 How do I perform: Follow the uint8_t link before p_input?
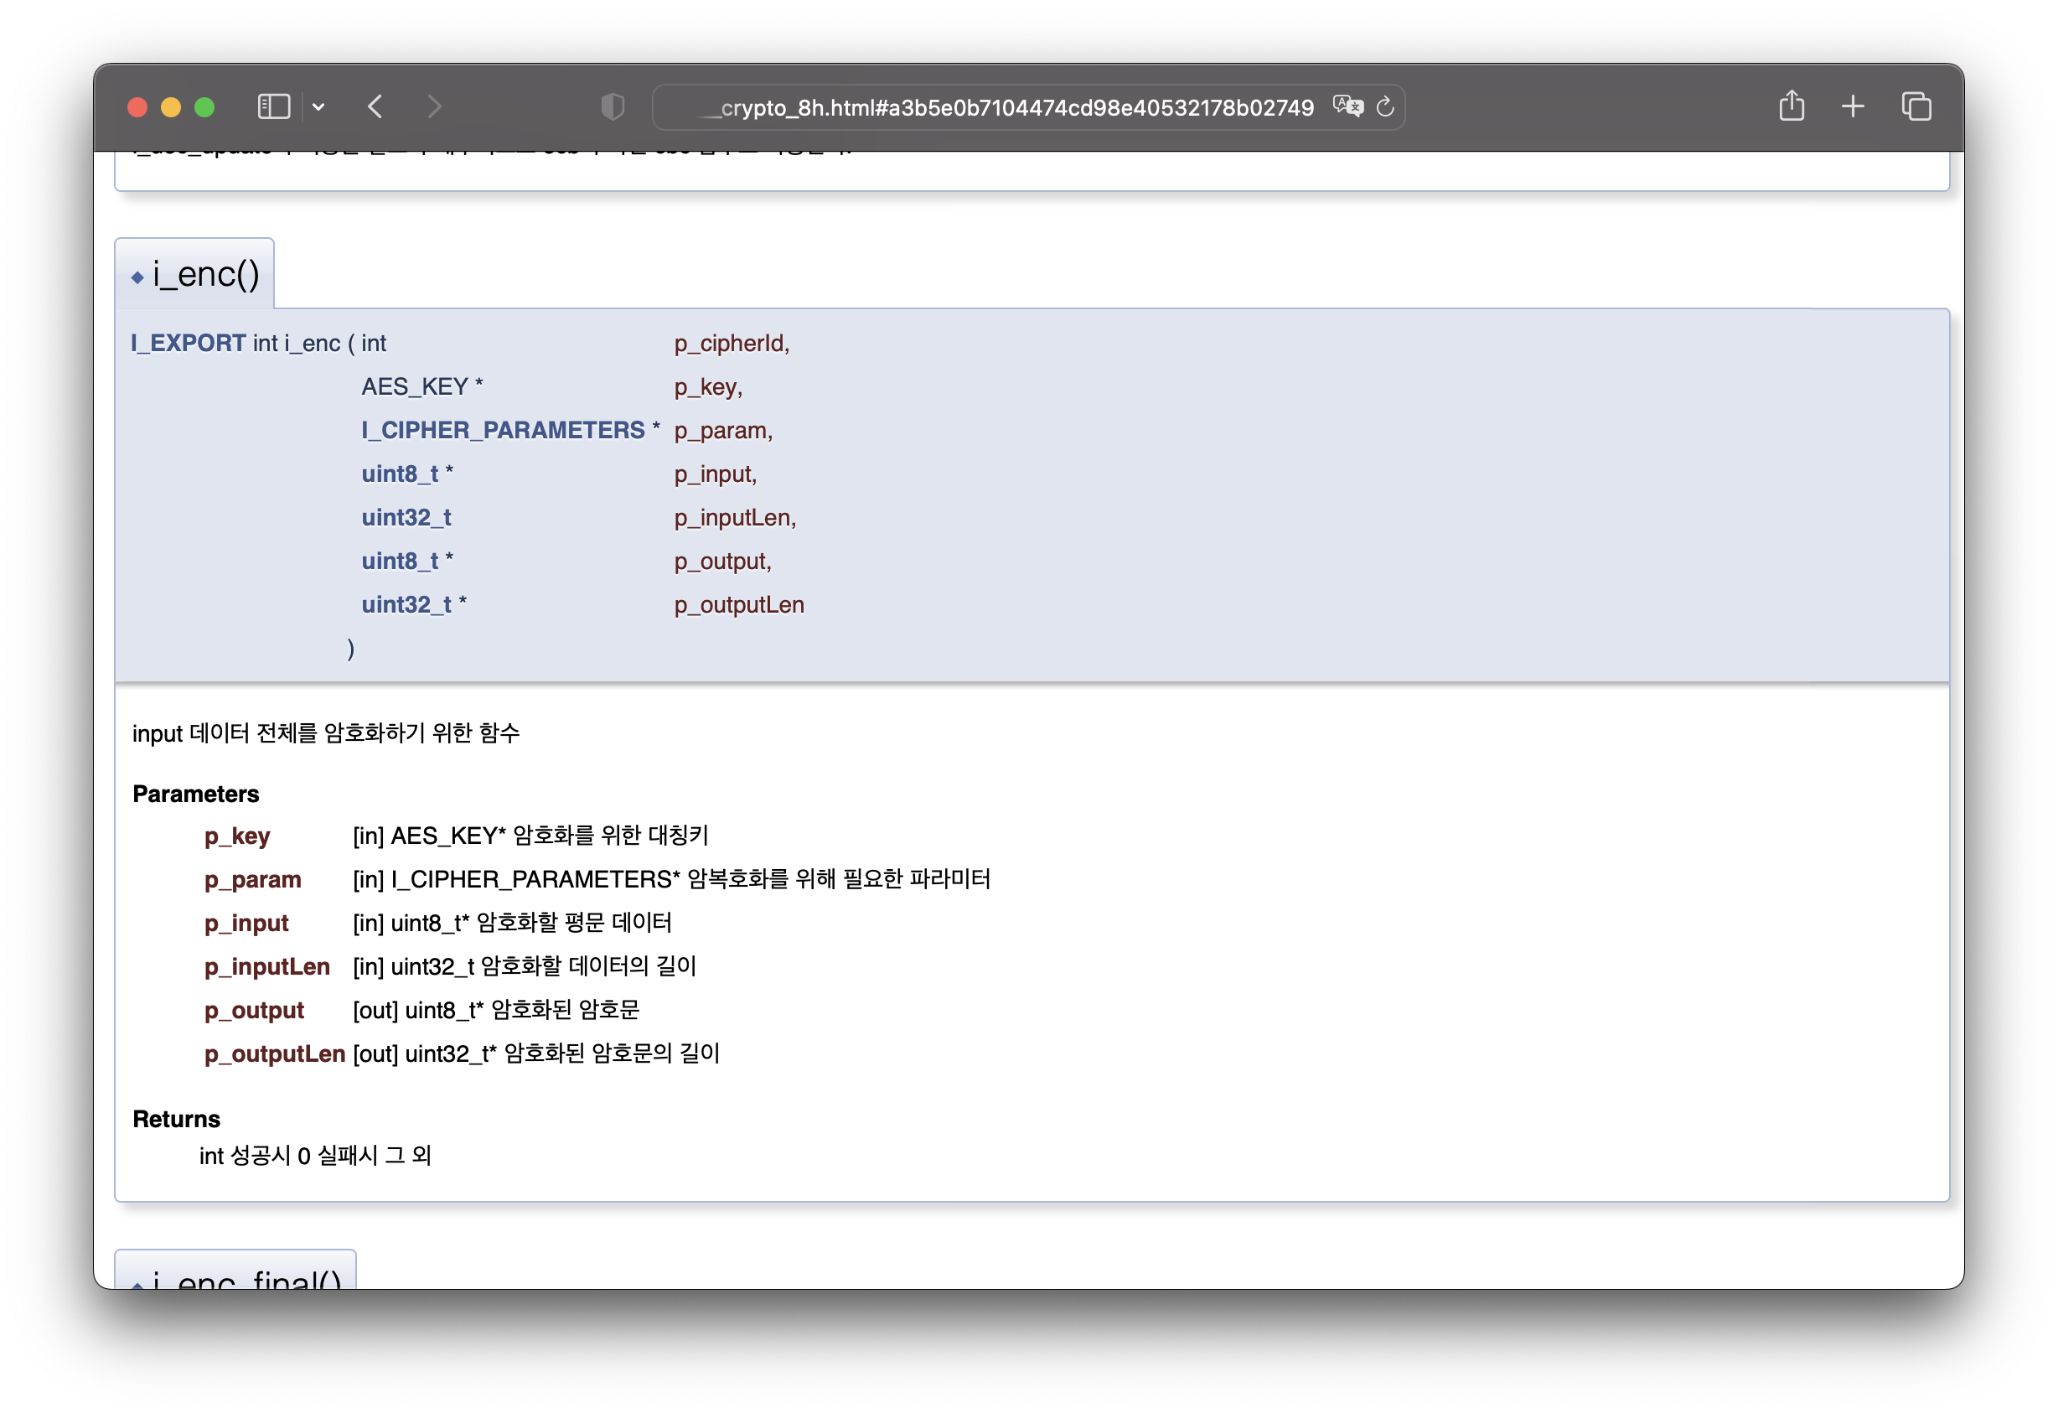click(400, 474)
